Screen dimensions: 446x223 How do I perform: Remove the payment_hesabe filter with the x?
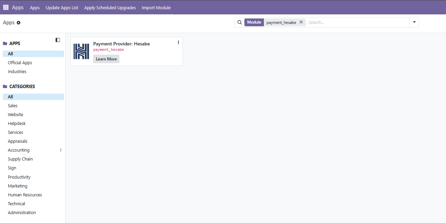[301, 22]
